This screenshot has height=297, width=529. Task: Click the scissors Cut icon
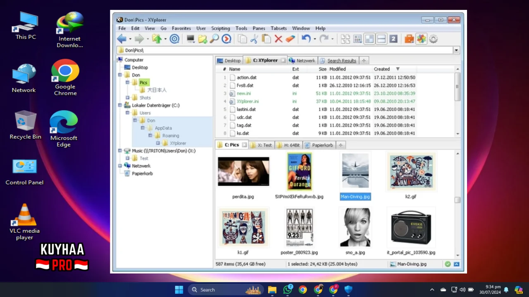254,39
